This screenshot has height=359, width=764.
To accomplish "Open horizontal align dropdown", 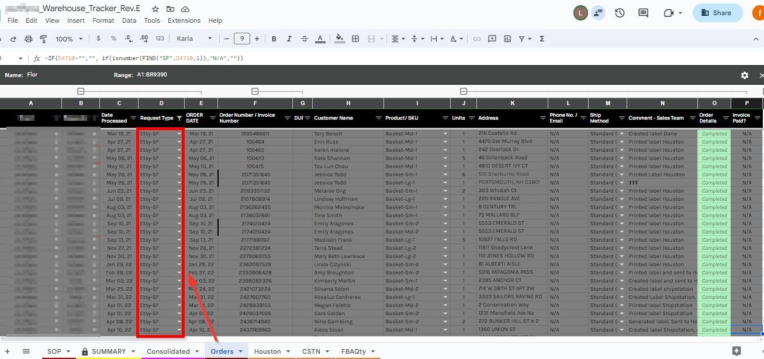I will coord(397,39).
